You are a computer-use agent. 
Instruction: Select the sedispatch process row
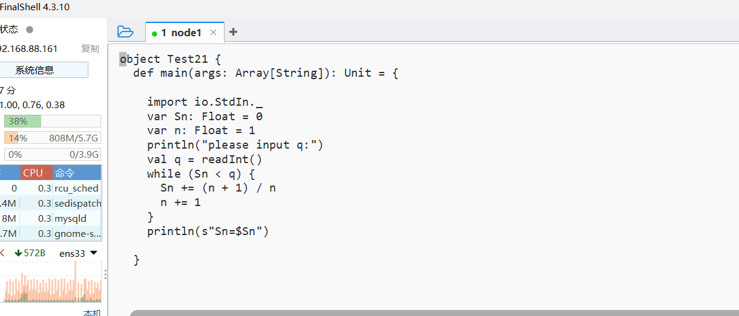click(x=51, y=203)
